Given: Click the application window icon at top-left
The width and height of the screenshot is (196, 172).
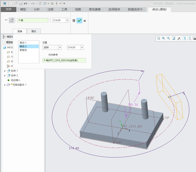Looking at the screenshot, I should [x=5, y=3].
